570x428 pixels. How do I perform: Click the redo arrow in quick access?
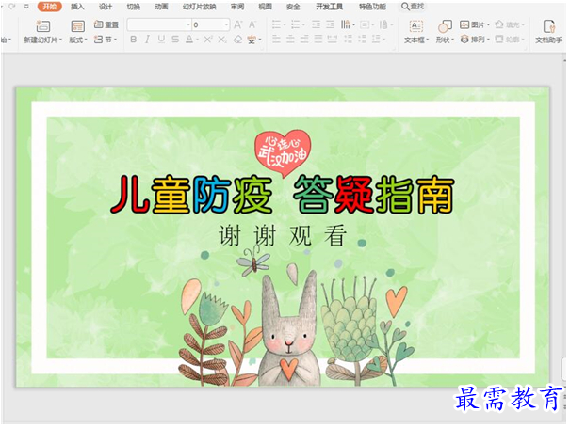(12, 7)
